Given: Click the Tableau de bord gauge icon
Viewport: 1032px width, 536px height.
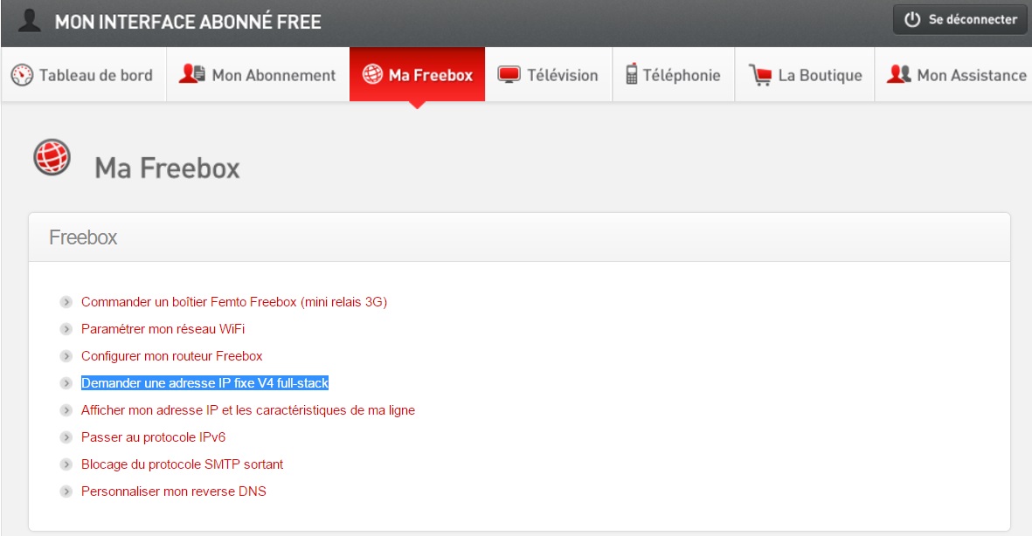Looking at the screenshot, I should 22,75.
